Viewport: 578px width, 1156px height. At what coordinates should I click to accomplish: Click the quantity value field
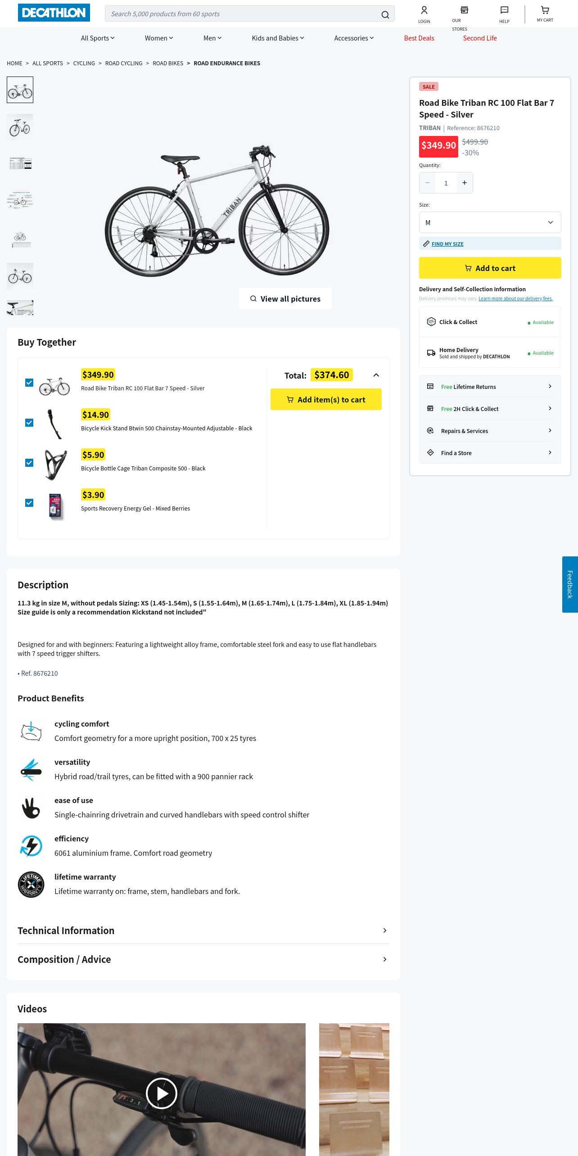(x=446, y=183)
